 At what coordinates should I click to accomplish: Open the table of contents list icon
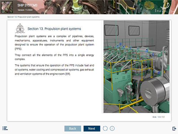point(5,128)
